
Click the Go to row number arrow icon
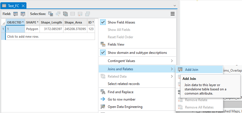103,99
